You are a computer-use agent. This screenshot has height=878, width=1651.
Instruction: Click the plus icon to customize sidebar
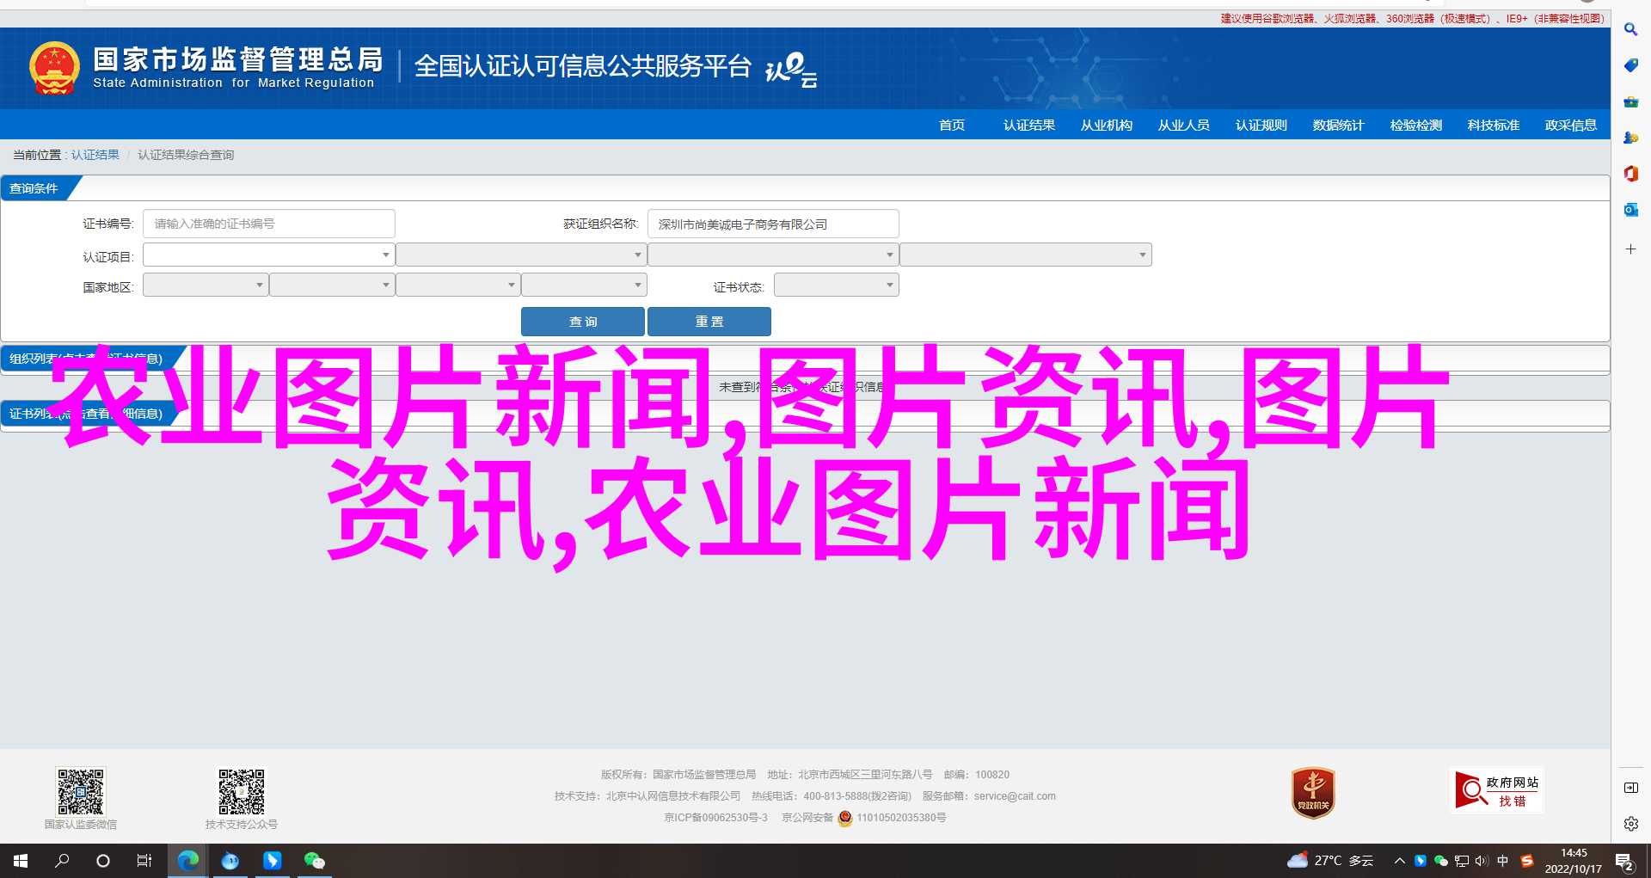pyautogui.click(x=1630, y=249)
